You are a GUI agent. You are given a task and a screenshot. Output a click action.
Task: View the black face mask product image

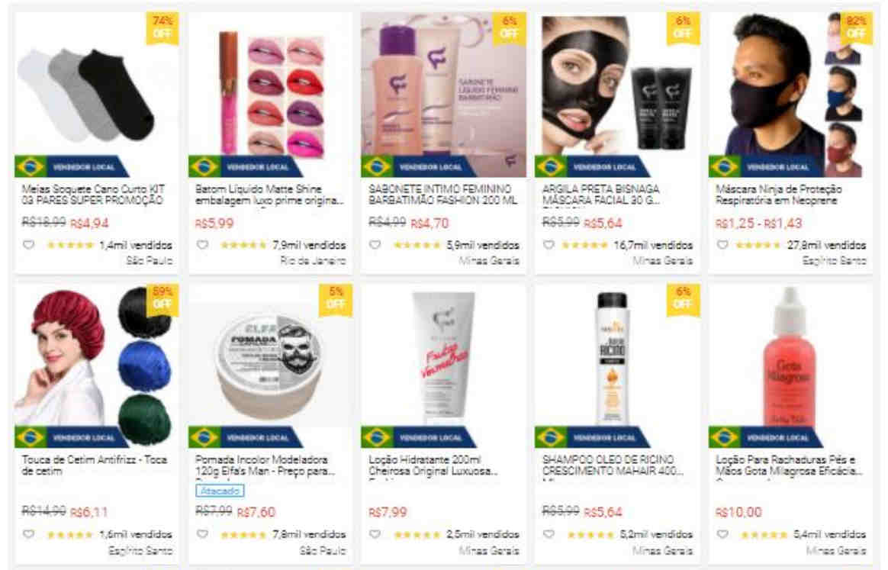(617, 95)
